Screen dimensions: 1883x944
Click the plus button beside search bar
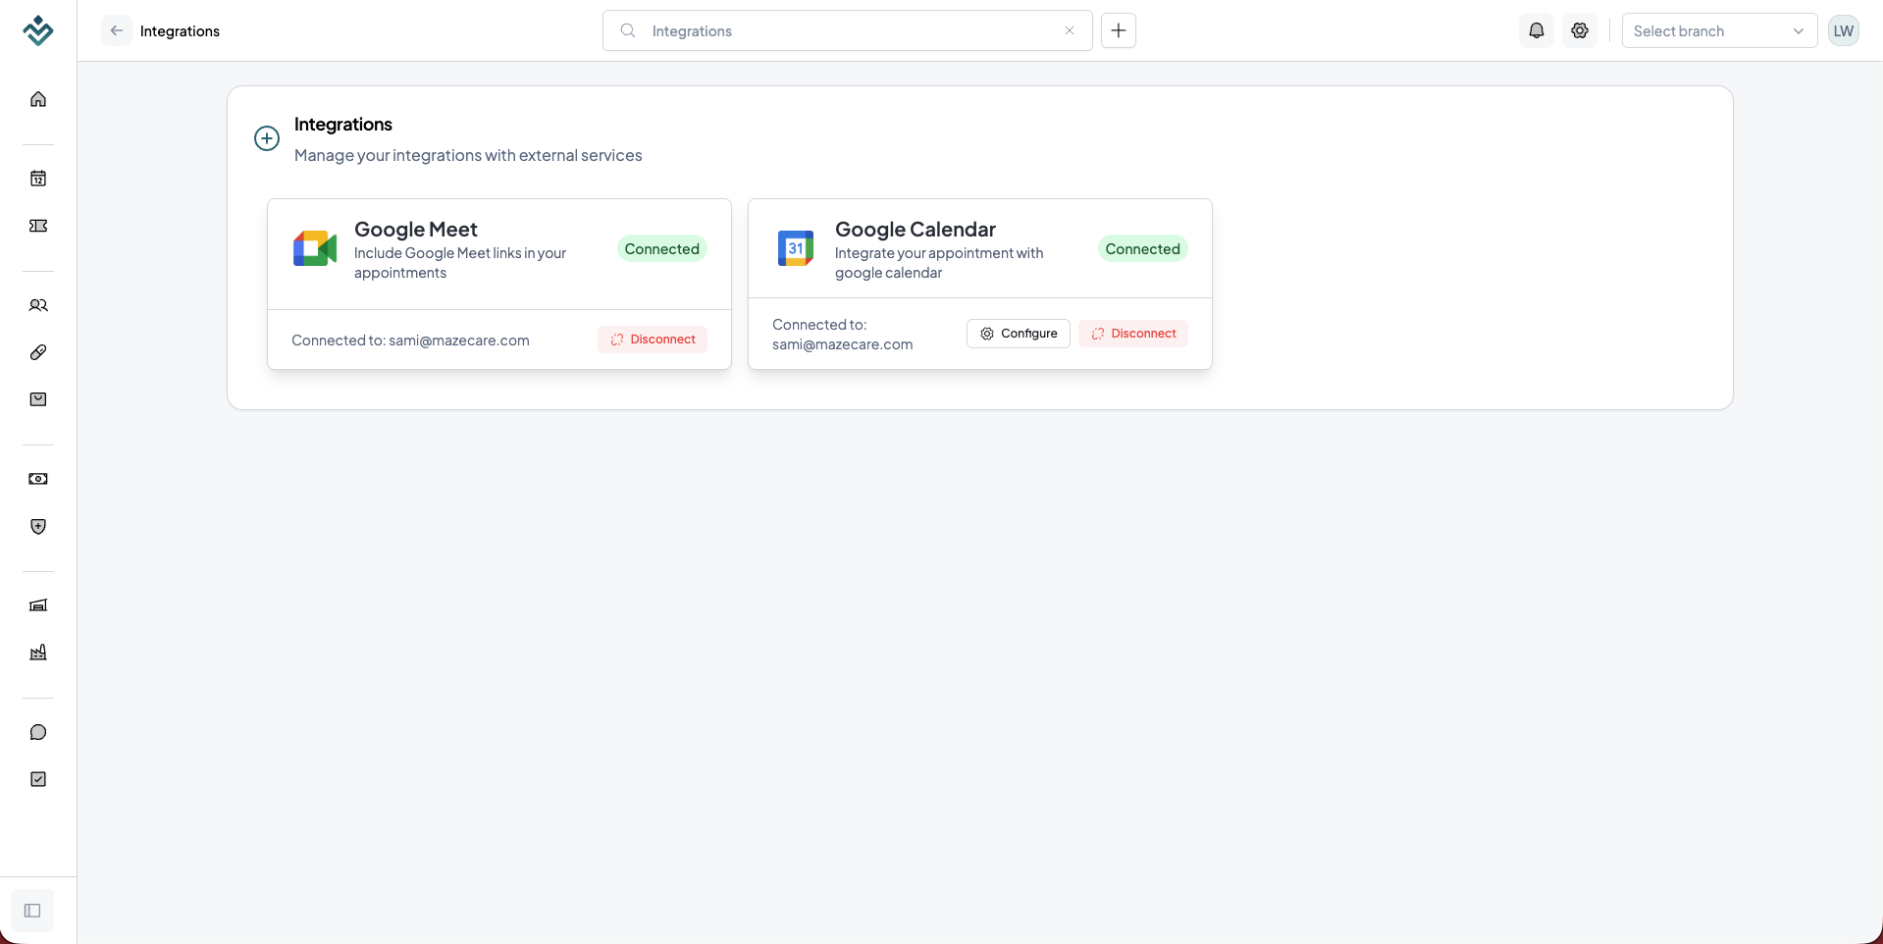(1119, 30)
